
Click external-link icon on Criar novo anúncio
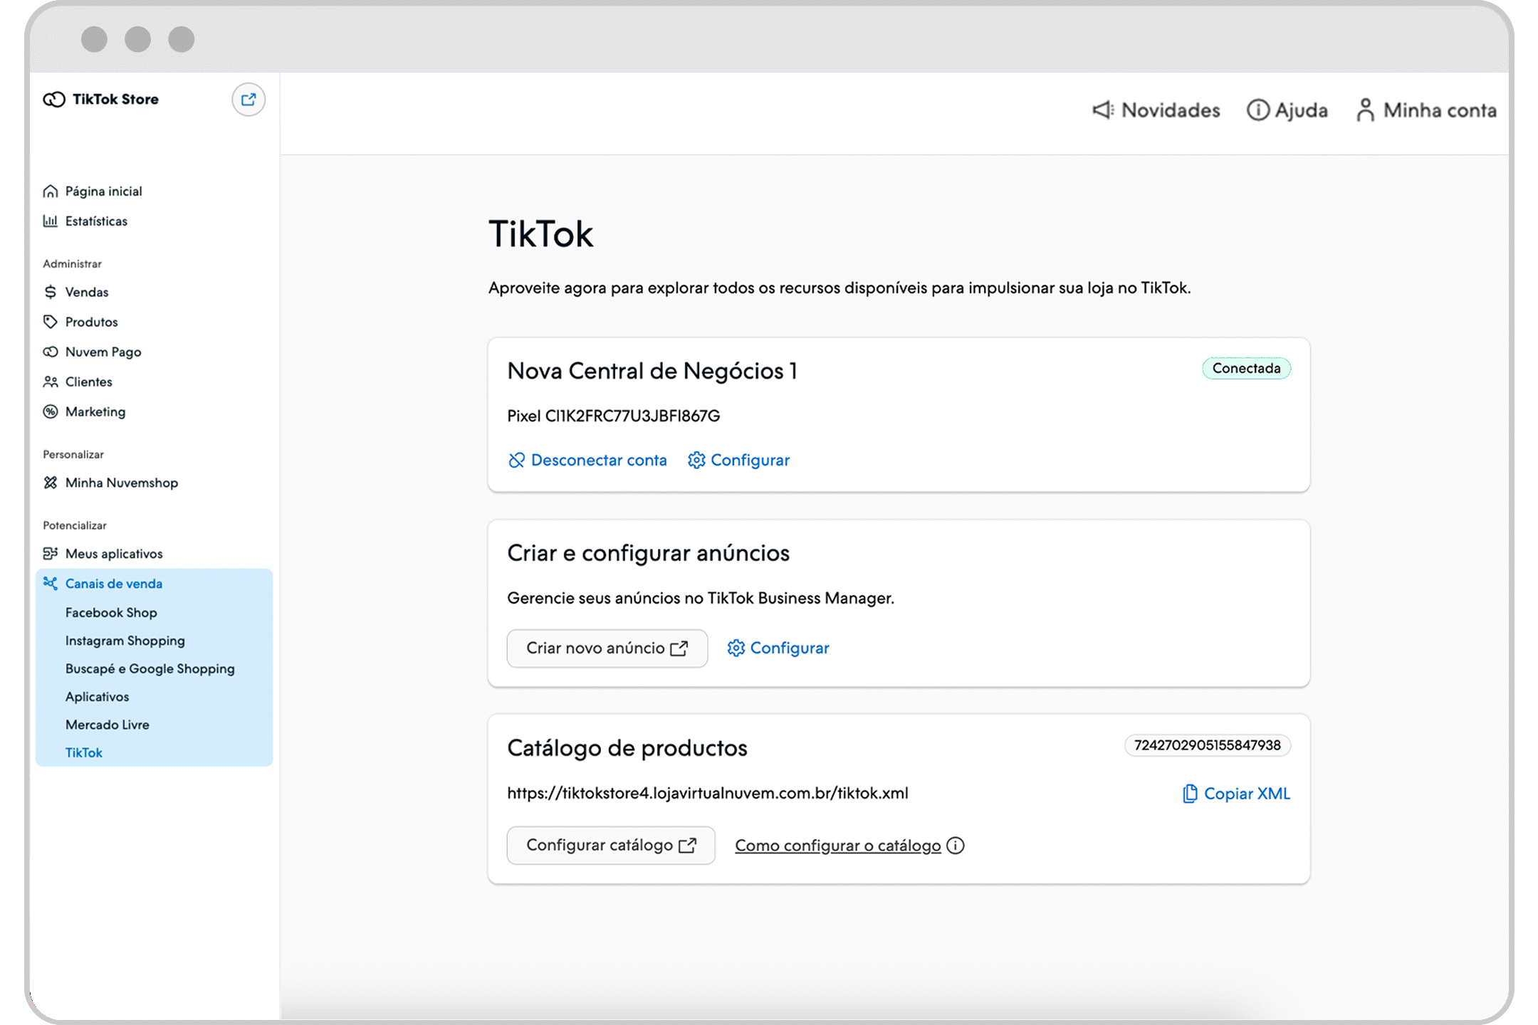[x=679, y=648]
